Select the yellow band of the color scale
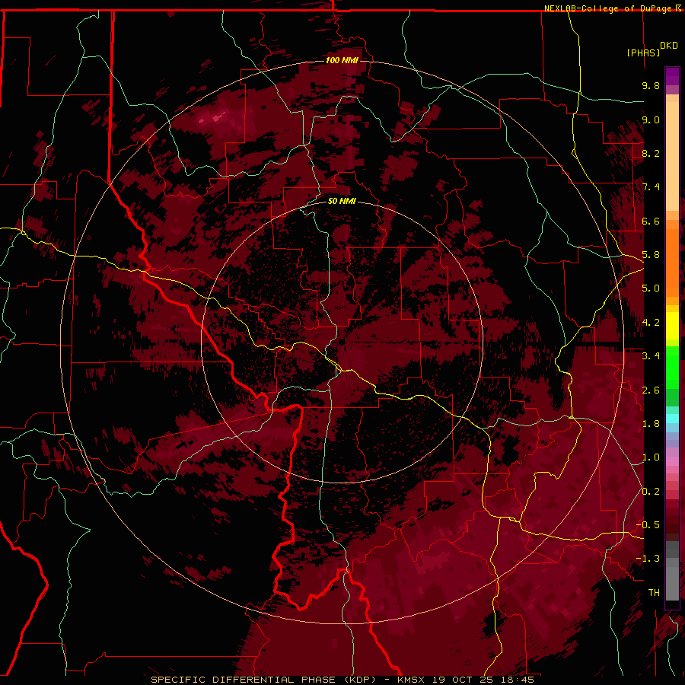685x685 pixels. click(672, 326)
